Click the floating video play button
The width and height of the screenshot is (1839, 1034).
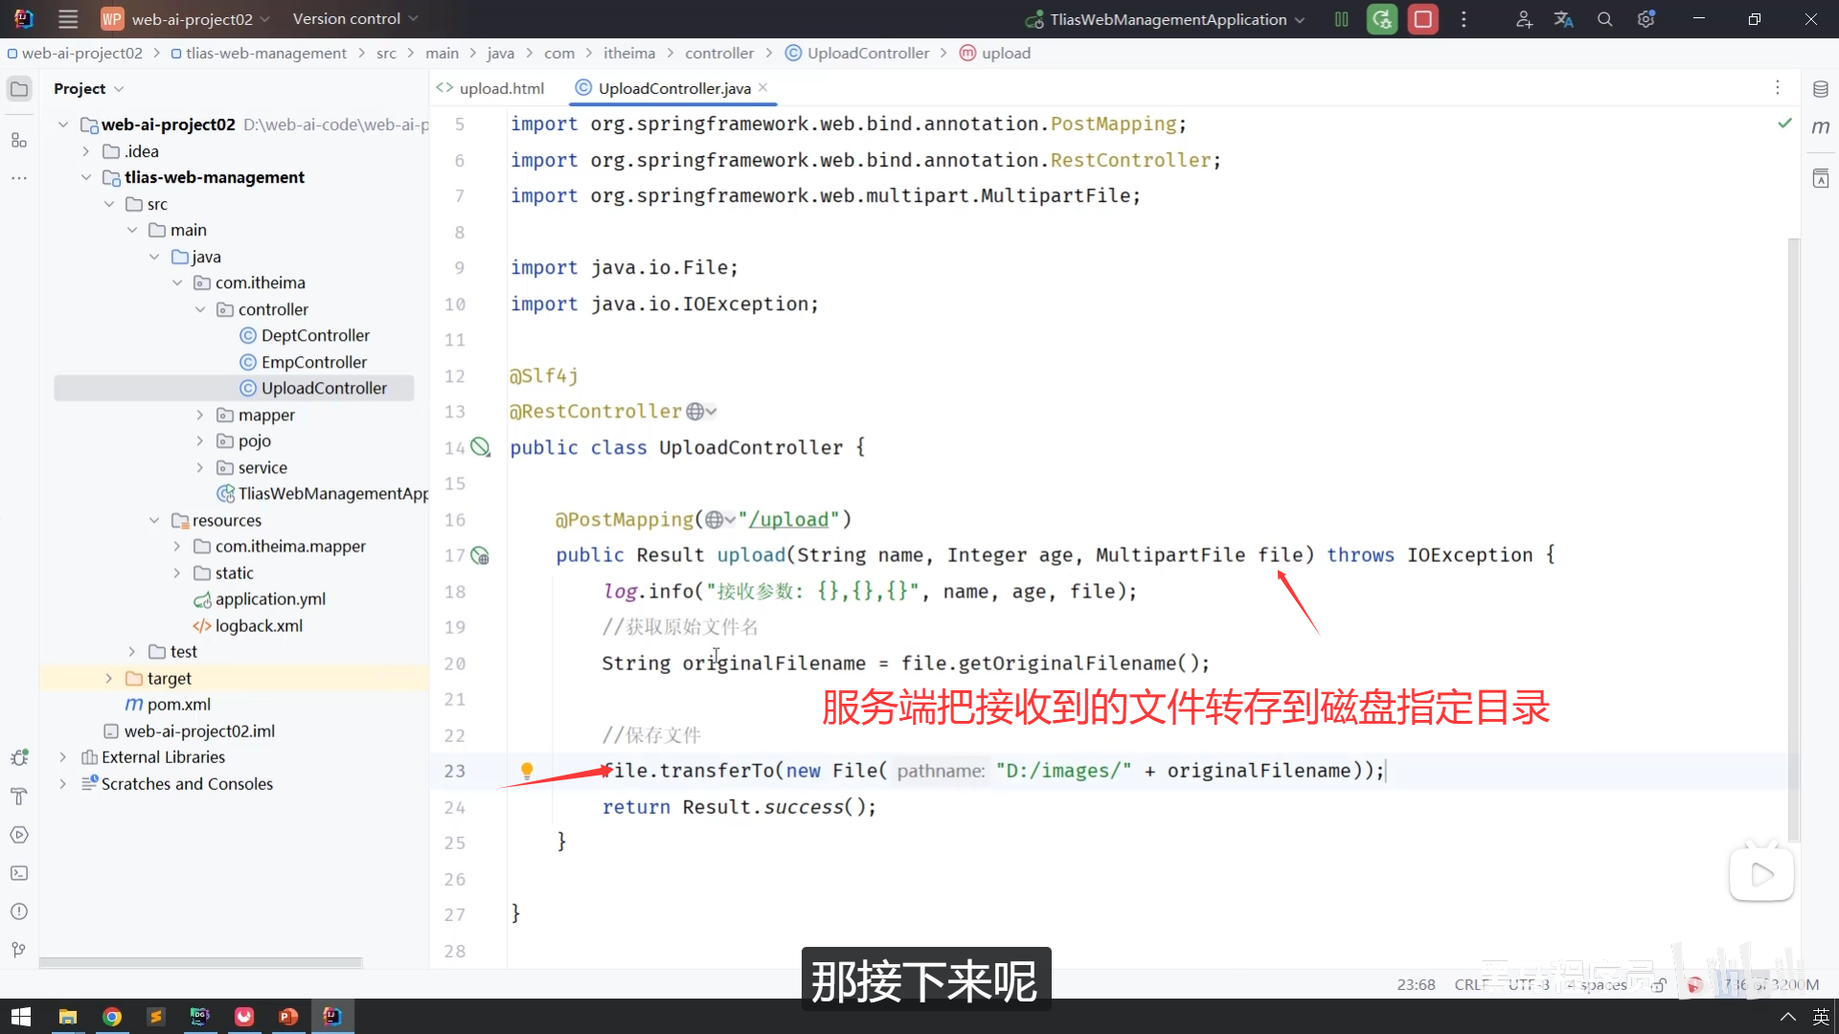(x=1760, y=873)
